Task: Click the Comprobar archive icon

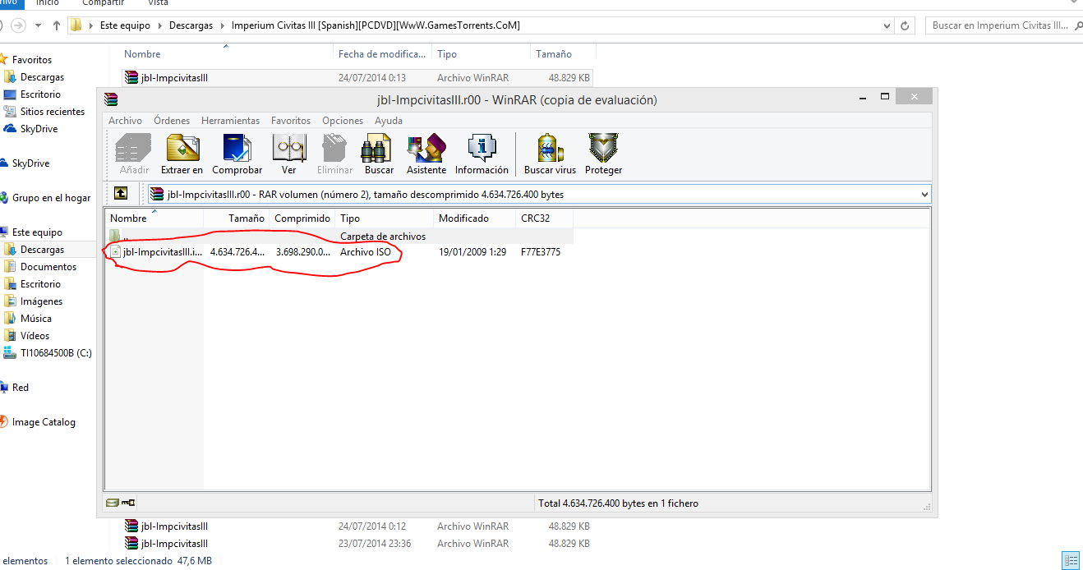Action: click(x=237, y=154)
